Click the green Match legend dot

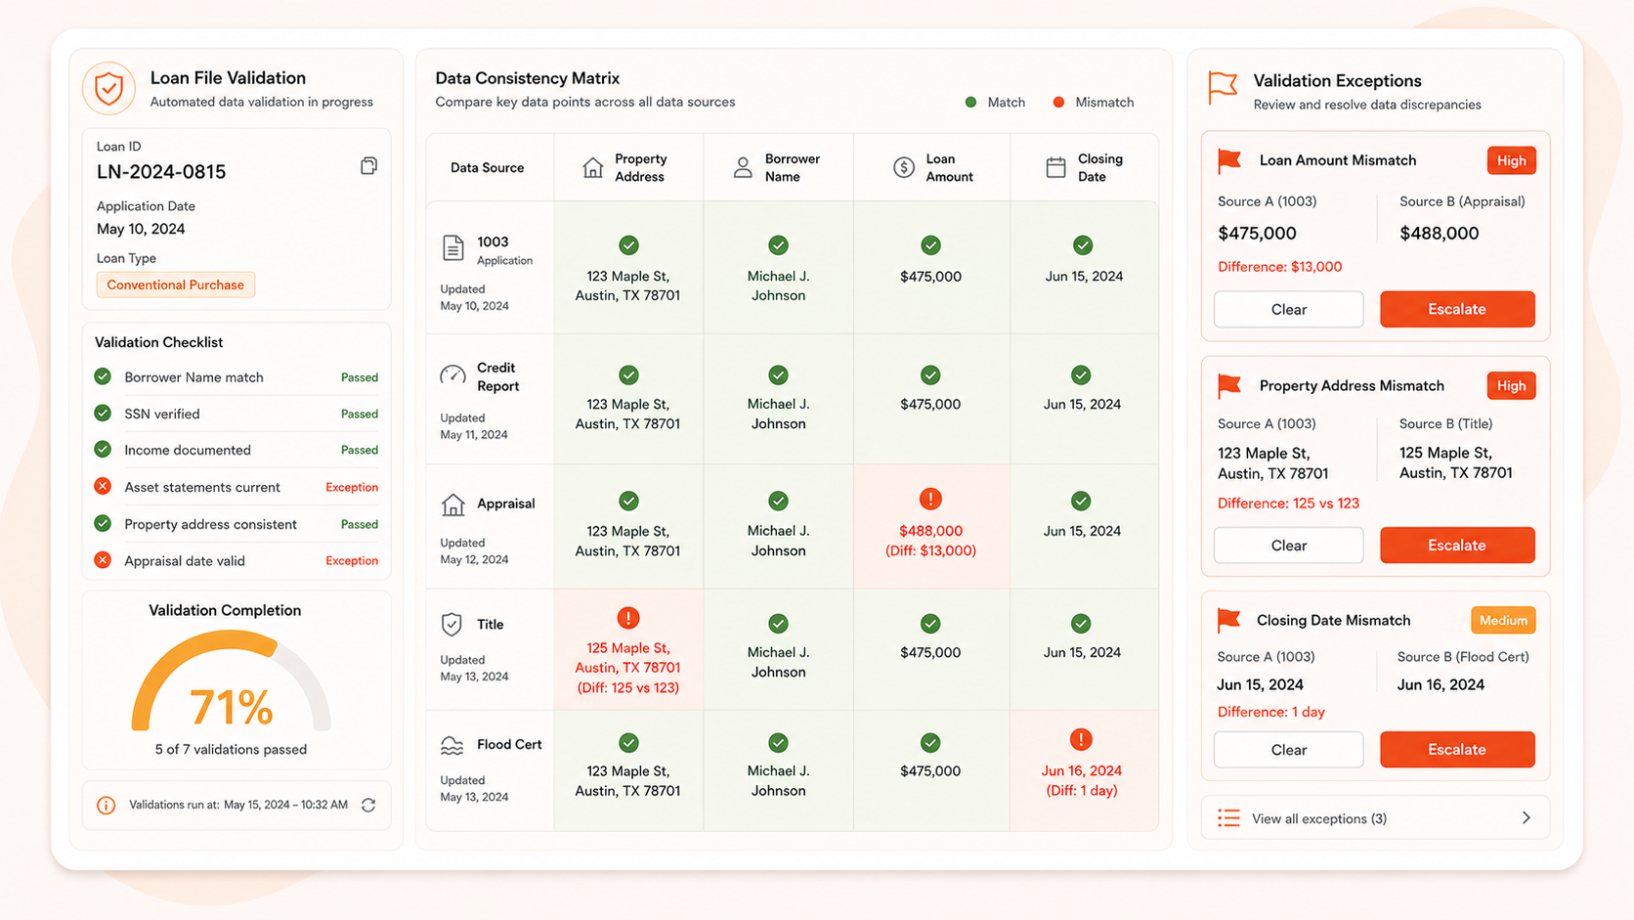pyautogui.click(x=970, y=103)
